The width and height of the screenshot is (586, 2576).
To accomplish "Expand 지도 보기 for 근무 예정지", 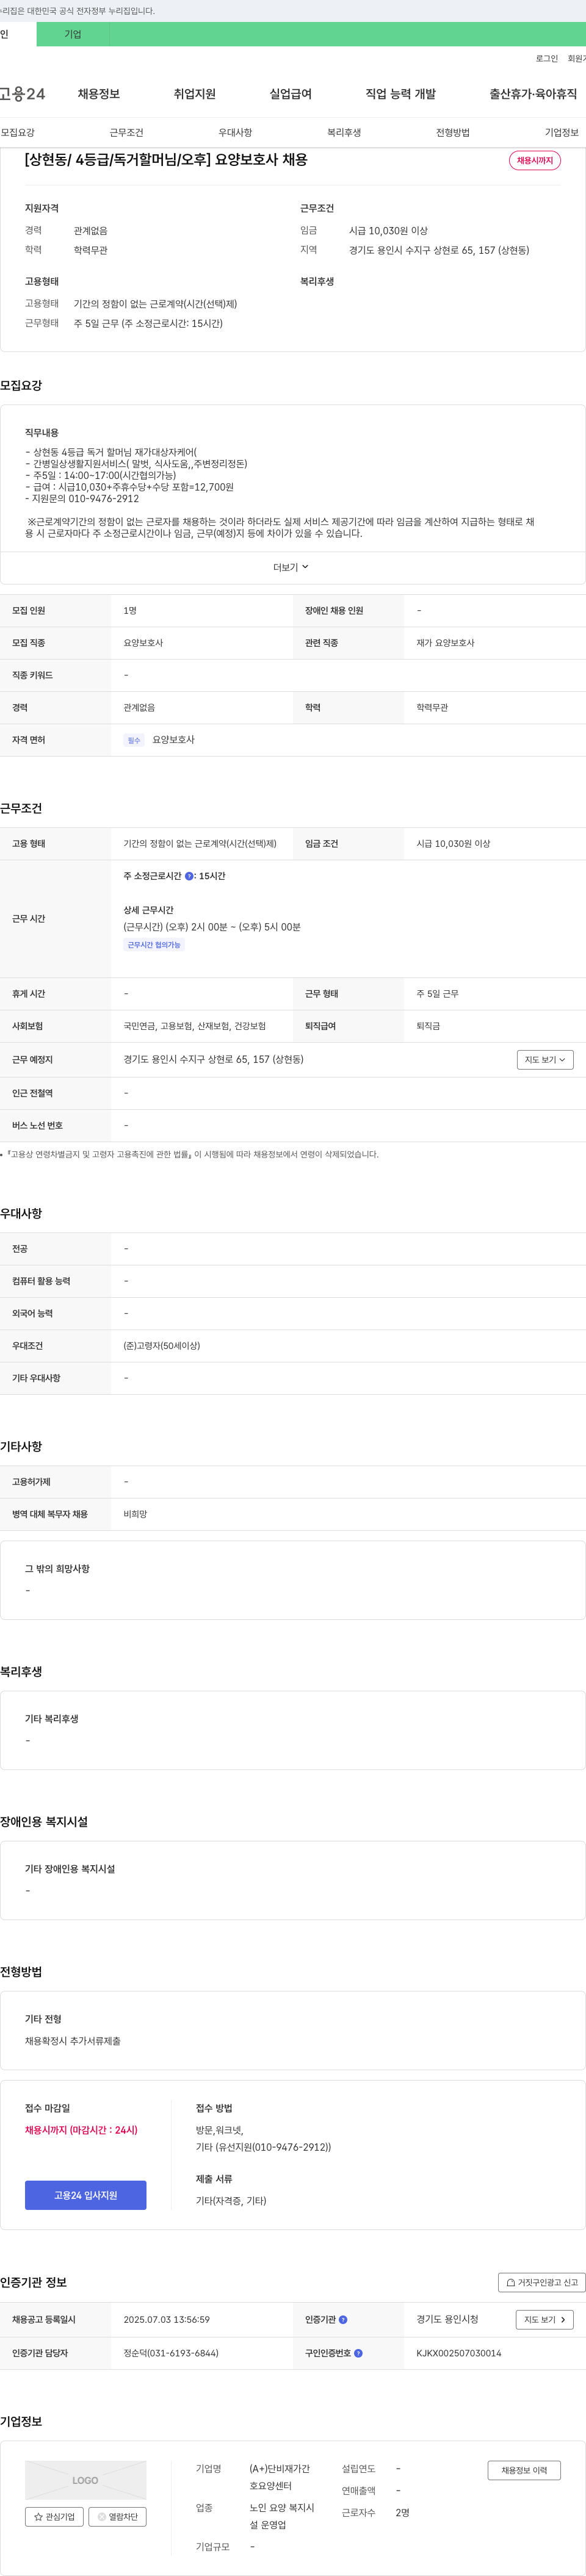I will click(545, 1060).
